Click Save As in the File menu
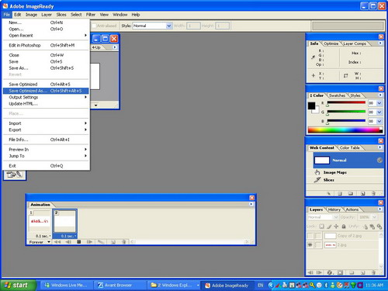Image resolution: width=388 pixels, height=291 pixels. [x=46, y=68]
